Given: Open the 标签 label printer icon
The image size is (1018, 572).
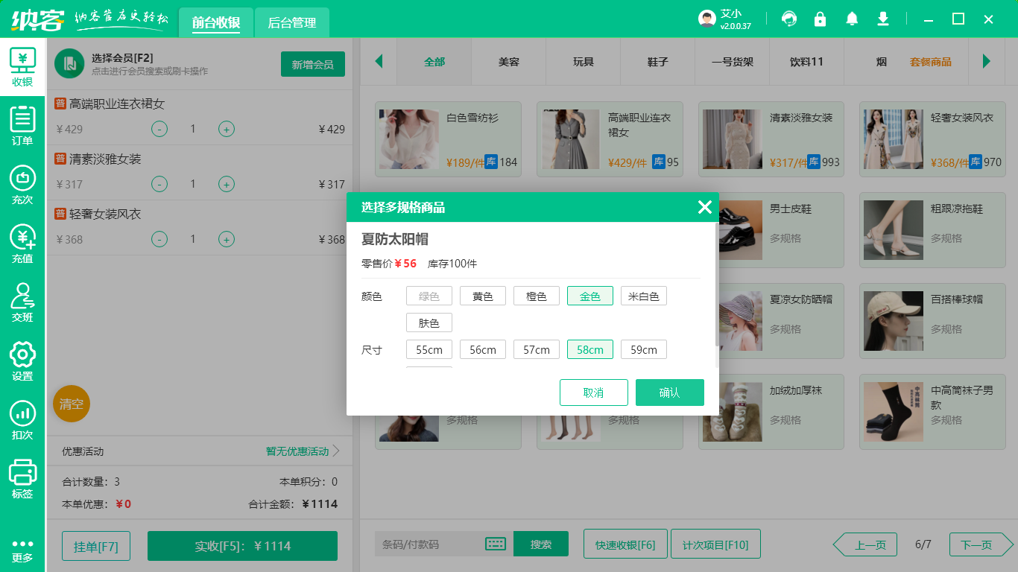Looking at the screenshot, I should 22,479.
